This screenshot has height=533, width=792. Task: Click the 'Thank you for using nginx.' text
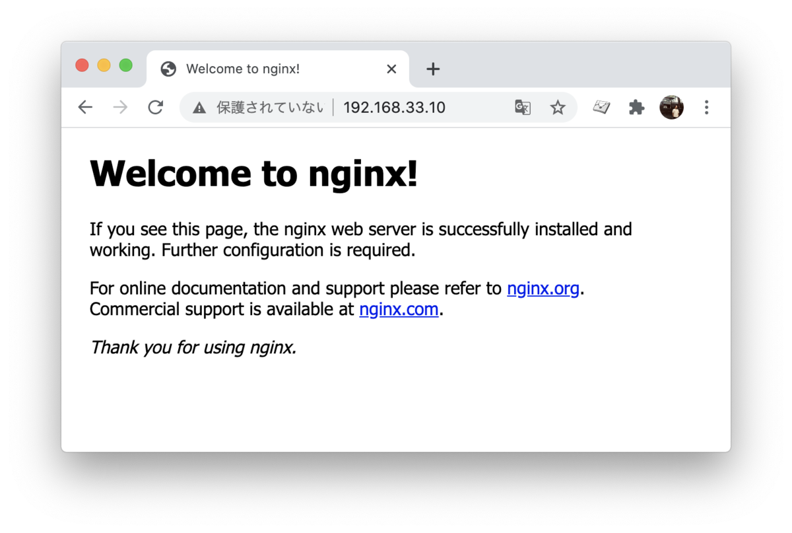click(x=193, y=347)
